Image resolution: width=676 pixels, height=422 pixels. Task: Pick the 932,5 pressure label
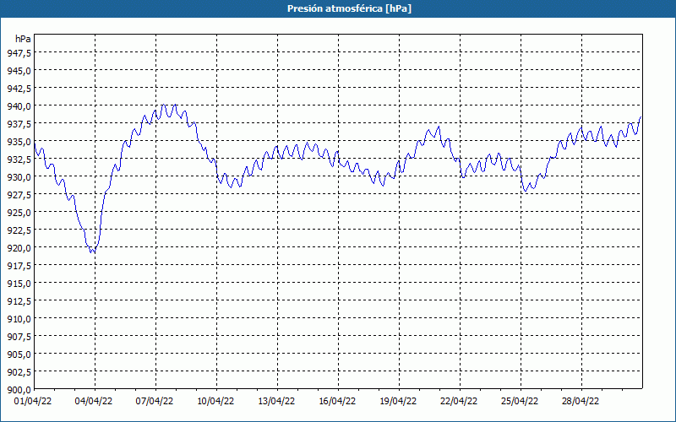[19, 160]
